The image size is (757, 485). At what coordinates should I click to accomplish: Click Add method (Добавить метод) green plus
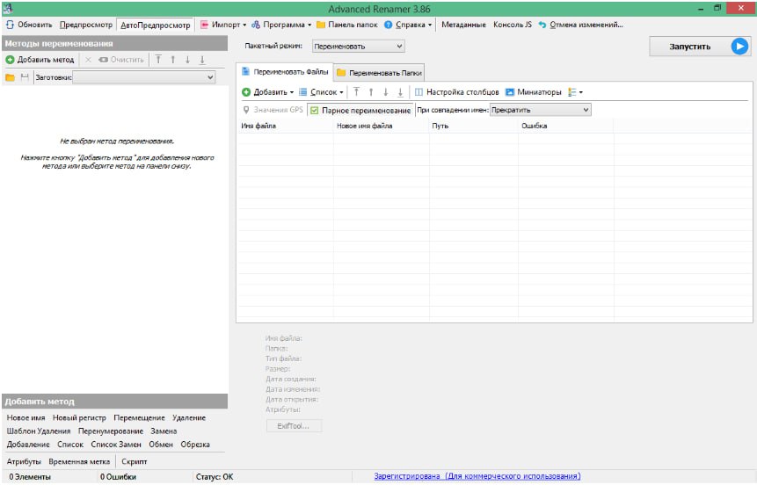(x=11, y=60)
